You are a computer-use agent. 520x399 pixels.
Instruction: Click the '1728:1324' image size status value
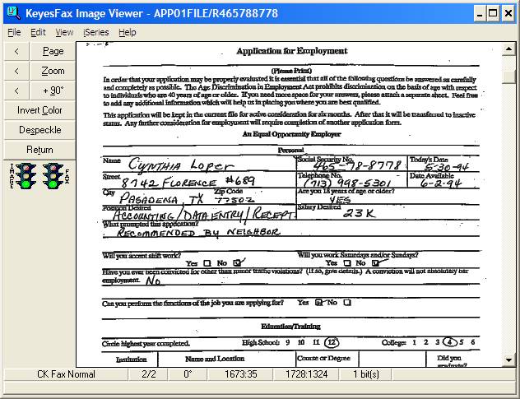tap(307, 374)
